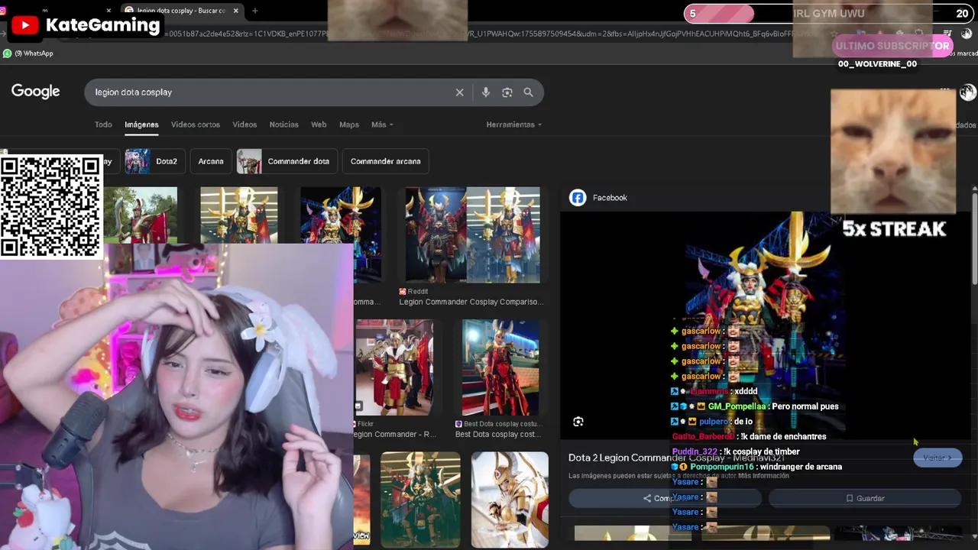Open the Videos cortos tab
This screenshot has height=550, width=978.
tap(196, 125)
